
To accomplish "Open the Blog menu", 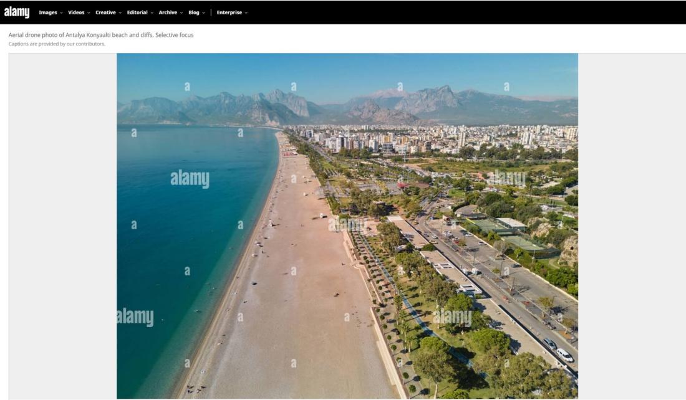I will pyautogui.click(x=194, y=12).
